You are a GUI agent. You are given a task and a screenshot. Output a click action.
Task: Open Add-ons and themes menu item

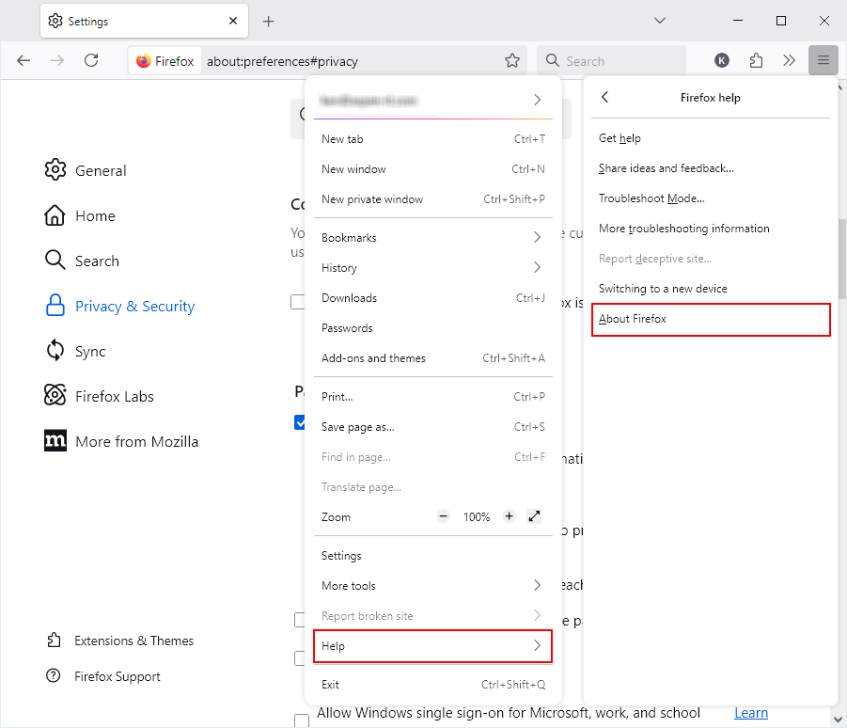click(432, 357)
